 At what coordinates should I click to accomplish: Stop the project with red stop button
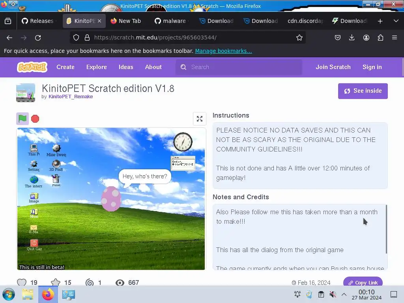(35, 119)
